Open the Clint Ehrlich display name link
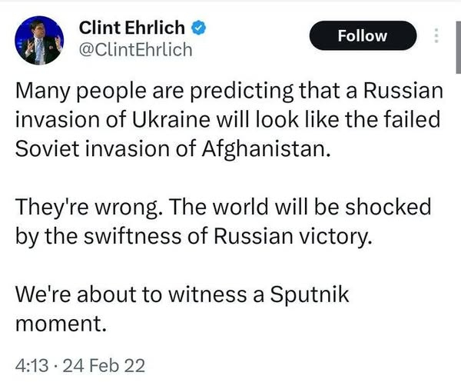The width and height of the screenshot is (461, 389). (x=132, y=29)
